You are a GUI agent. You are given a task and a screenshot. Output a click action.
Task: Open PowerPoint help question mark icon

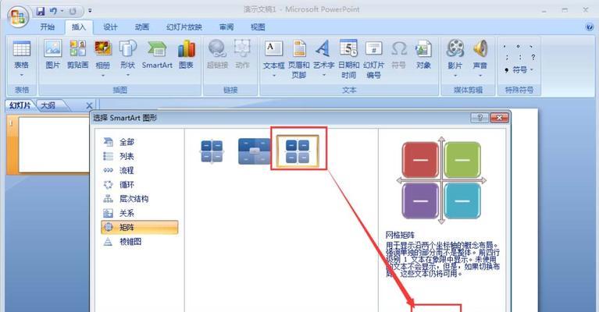coord(590,27)
